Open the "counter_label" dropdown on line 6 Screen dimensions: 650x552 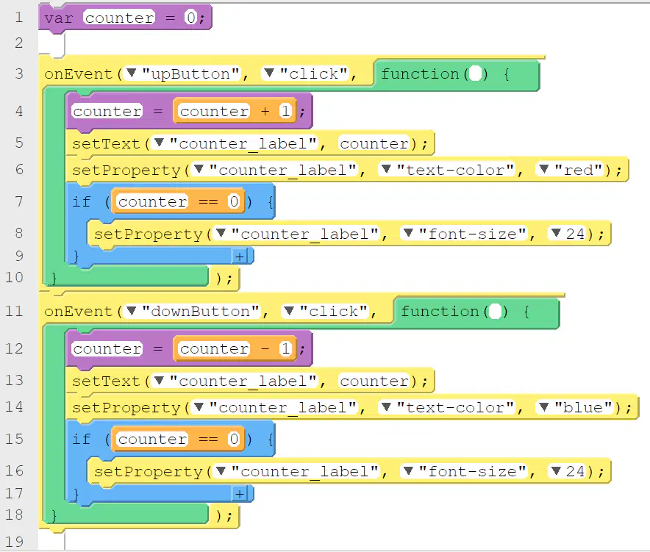[199, 170]
